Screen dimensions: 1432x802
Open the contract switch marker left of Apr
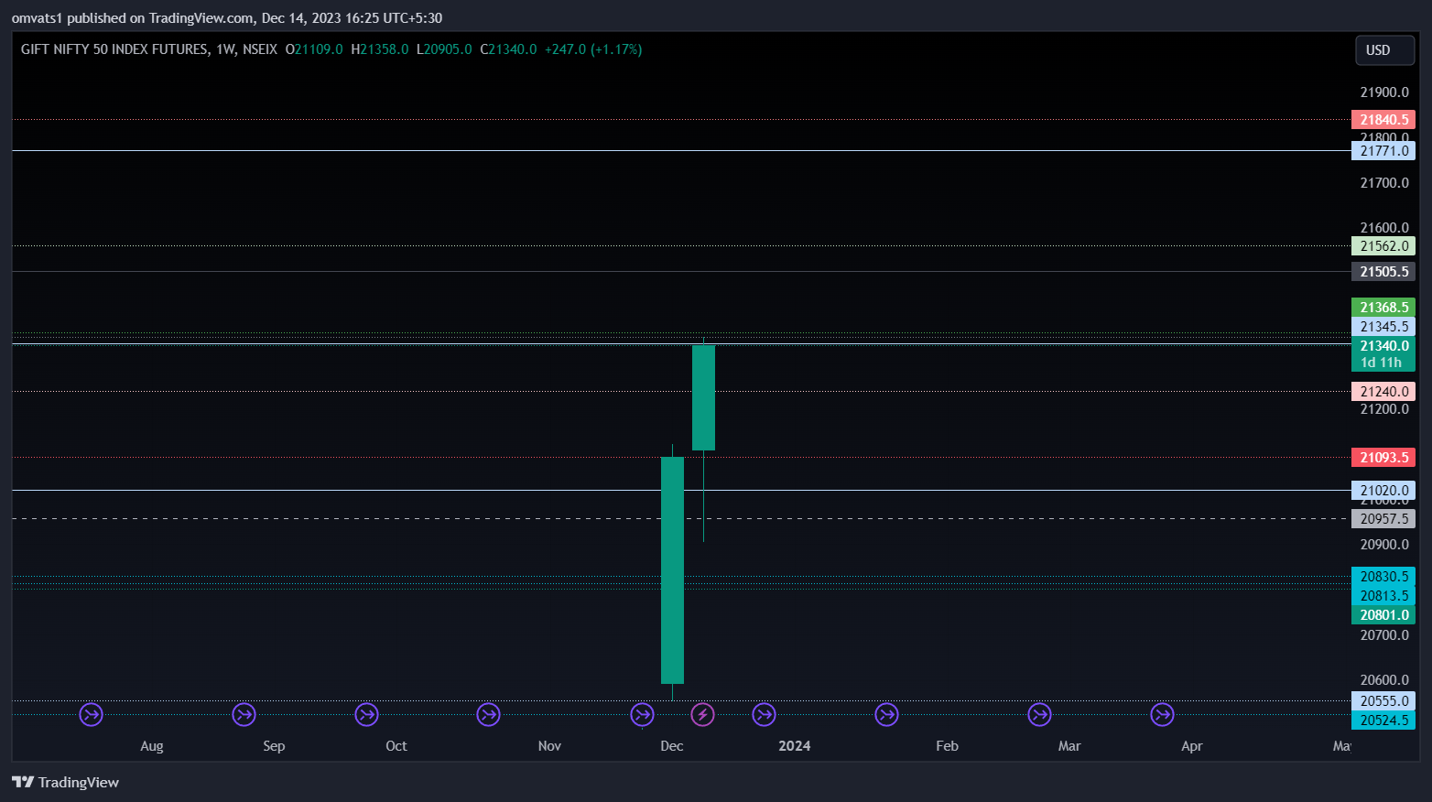coord(1162,714)
